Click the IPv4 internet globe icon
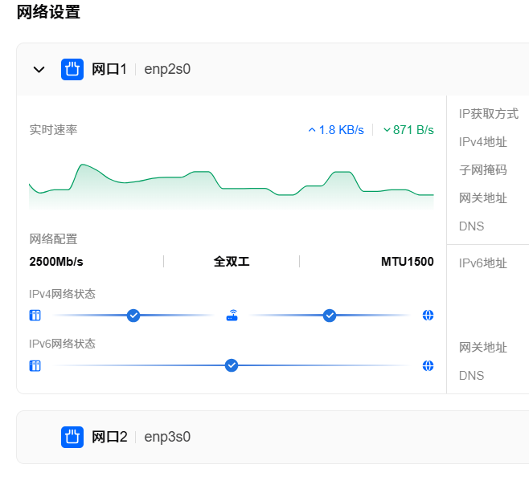529x493 pixels. [428, 316]
